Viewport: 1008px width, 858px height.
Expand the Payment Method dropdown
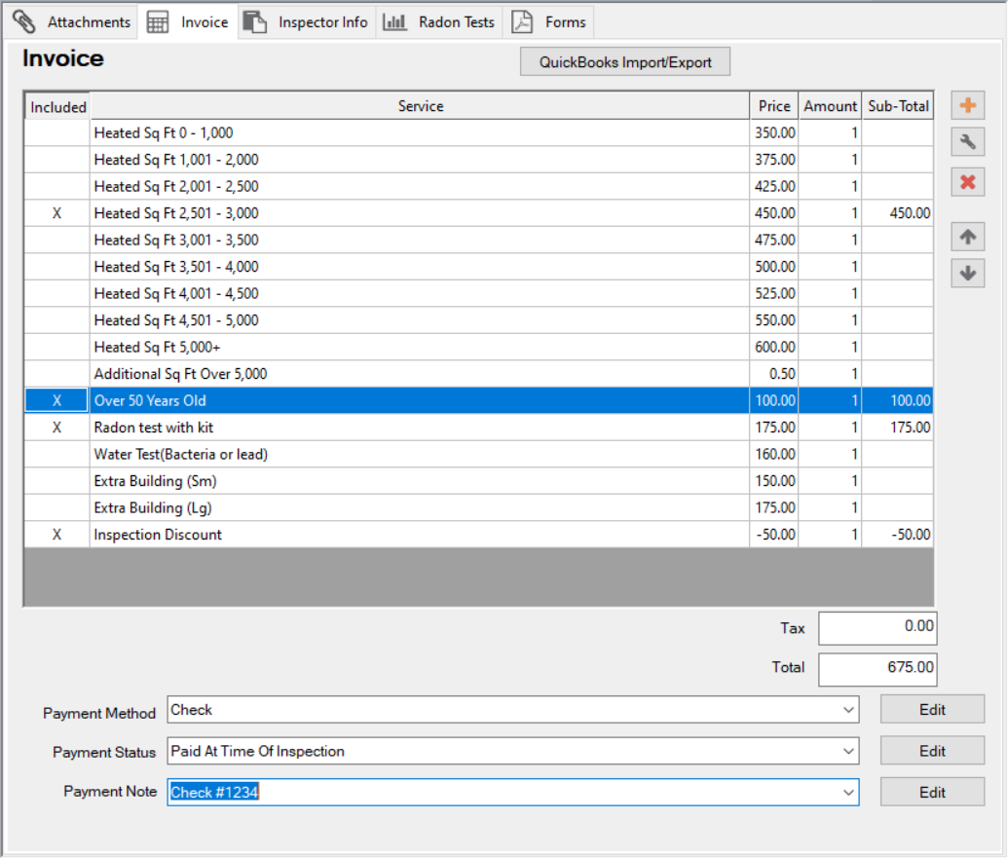(848, 711)
